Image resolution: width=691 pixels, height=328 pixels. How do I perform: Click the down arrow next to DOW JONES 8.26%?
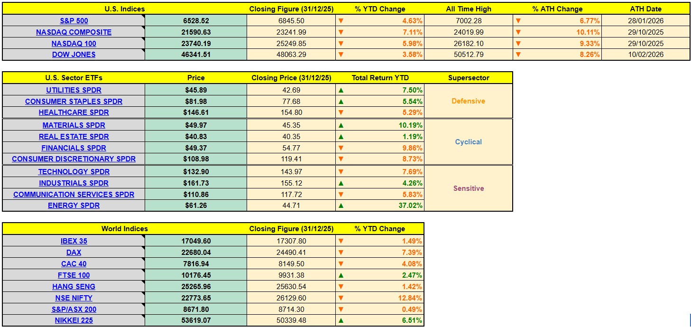click(x=518, y=55)
